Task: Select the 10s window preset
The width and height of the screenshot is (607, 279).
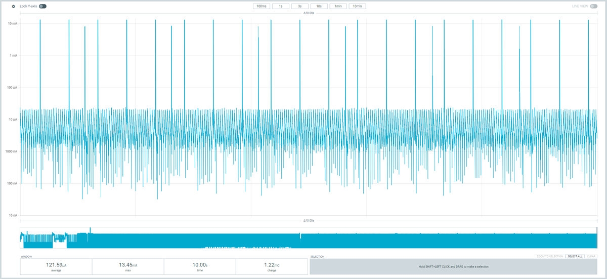Action: tap(319, 7)
